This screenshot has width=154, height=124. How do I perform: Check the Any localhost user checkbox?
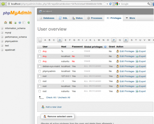tap(39, 56)
